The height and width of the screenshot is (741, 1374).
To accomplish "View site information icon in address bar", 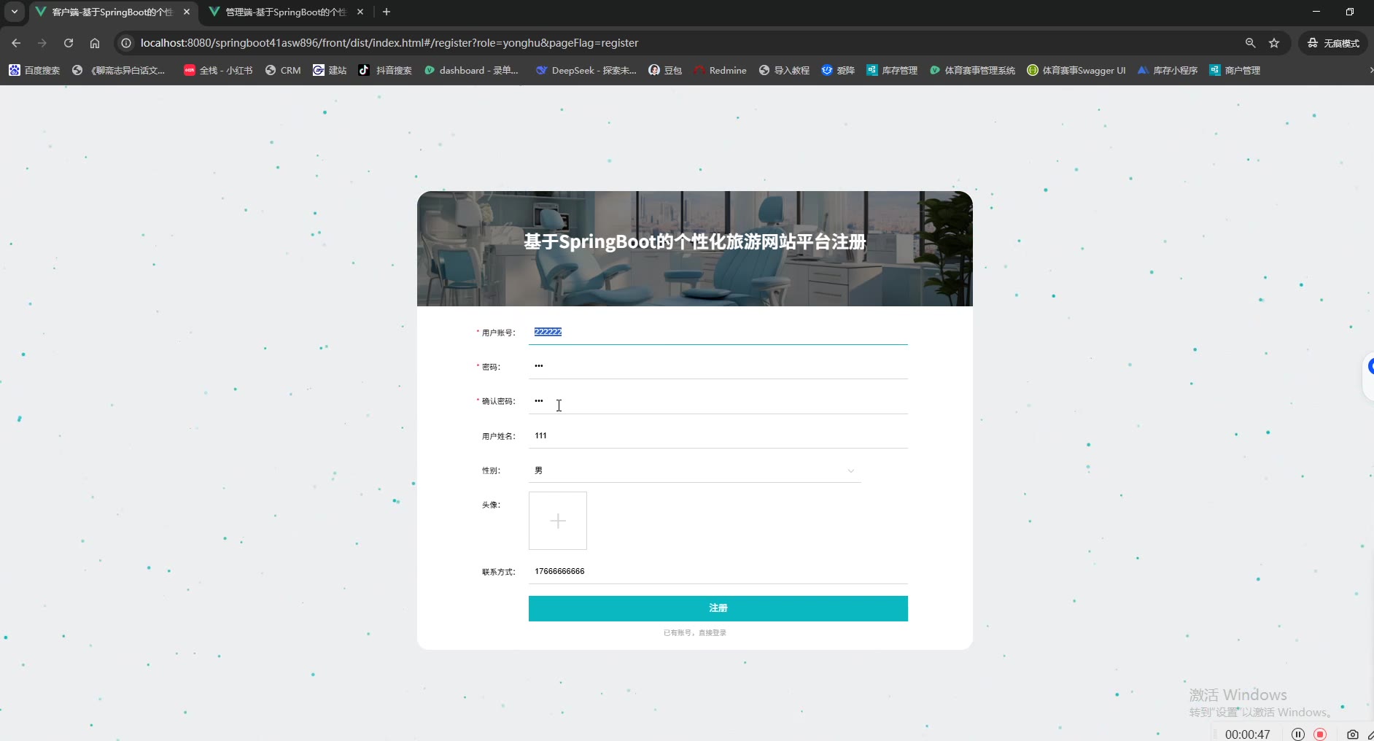I will coord(126,43).
